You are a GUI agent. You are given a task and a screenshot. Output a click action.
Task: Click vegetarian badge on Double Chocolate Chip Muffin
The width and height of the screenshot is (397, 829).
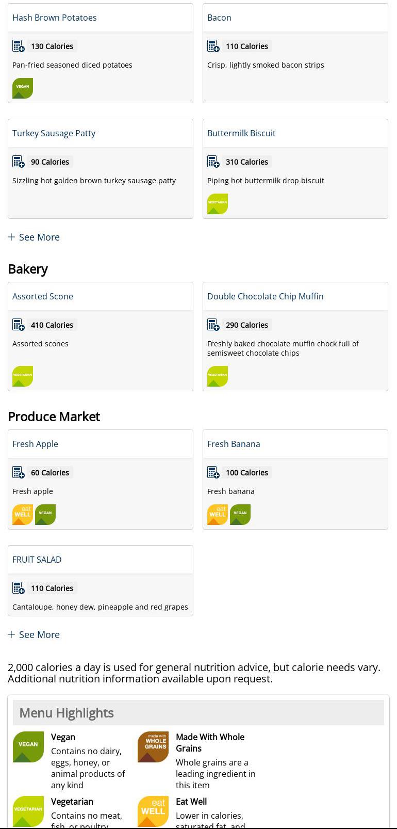point(218,376)
